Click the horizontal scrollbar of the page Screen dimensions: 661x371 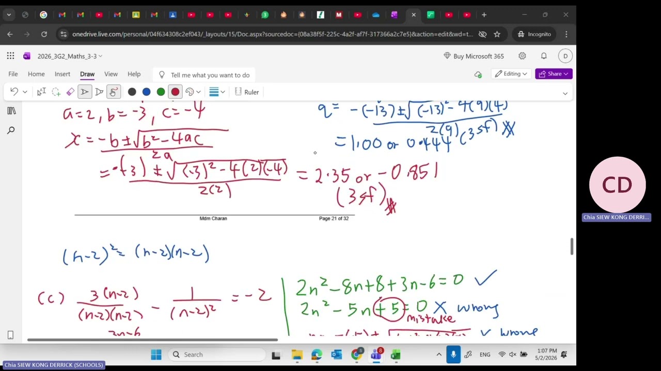click(152, 339)
